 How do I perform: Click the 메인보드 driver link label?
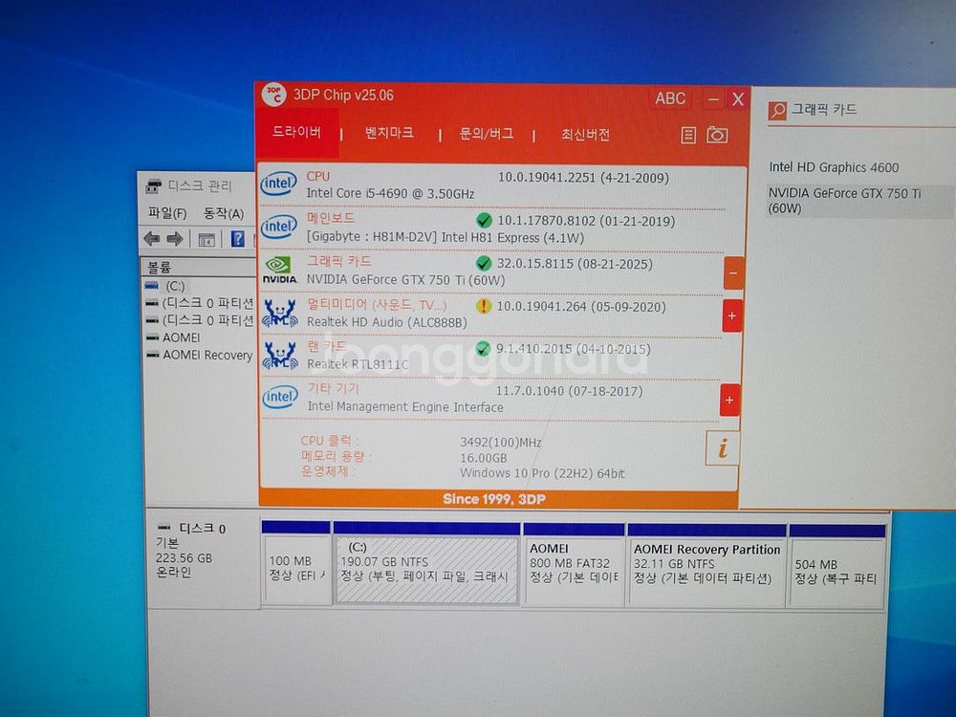[330, 218]
